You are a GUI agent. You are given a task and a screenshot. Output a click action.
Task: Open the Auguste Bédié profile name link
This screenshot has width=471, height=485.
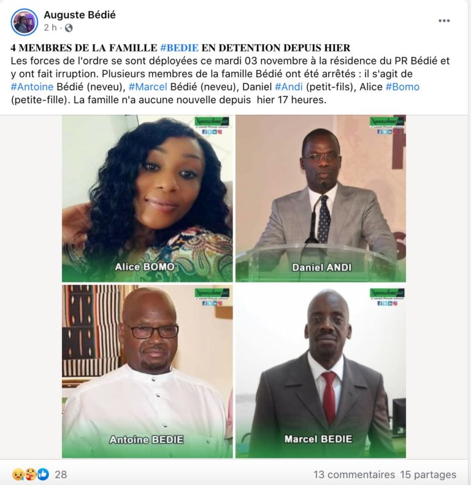click(80, 15)
